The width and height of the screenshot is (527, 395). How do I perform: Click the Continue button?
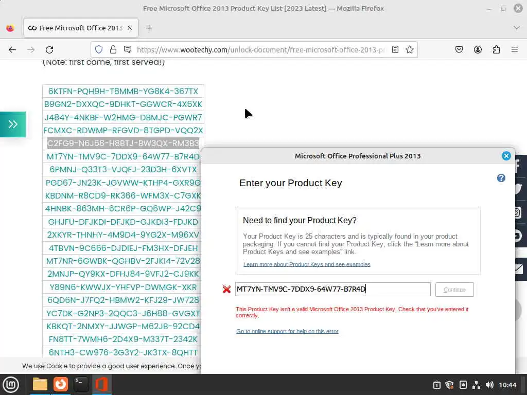tap(454, 290)
